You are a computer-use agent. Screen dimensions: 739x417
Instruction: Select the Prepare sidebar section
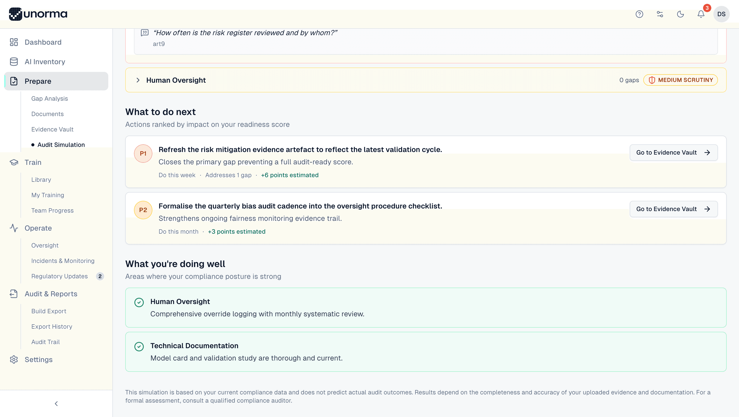(x=56, y=81)
